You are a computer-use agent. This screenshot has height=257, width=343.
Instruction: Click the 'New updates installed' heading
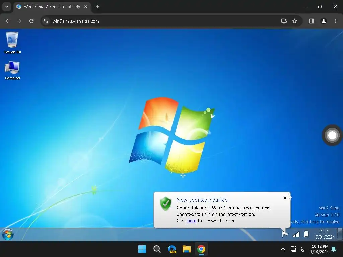tap(202, 200)
